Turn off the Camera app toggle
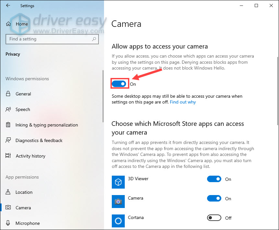279x230 pixels. pos(214,198)
